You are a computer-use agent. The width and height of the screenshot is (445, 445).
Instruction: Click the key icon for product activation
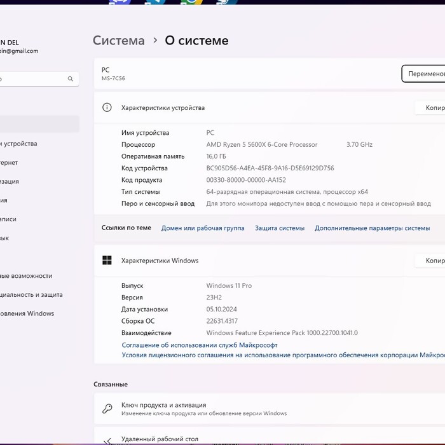point(107,408)
